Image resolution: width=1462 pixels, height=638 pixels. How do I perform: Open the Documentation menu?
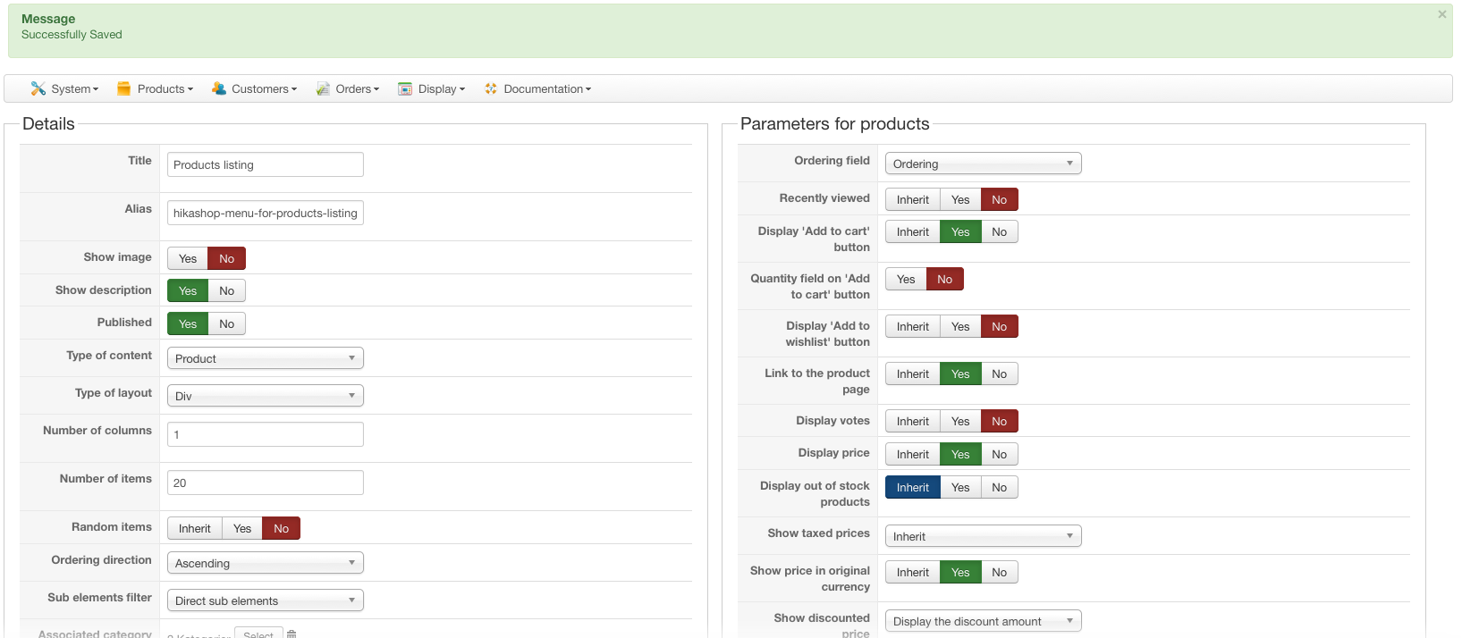point(538,88)
